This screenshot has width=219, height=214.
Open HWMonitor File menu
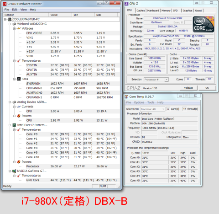click(7, 10)
